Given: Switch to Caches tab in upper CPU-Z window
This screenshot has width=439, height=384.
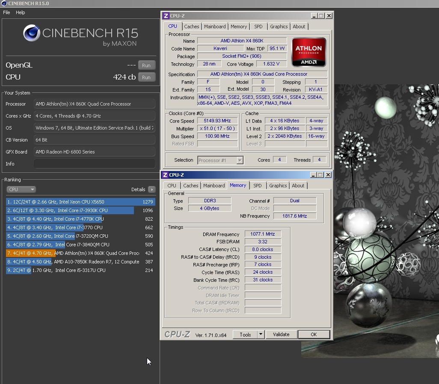Looking at the screenshot, I should pyautogui.click(x=192, y=27).
